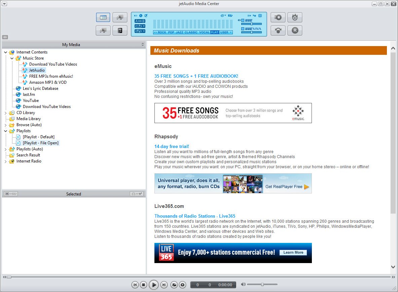Collapse the Internet Contents tree node
Screen dimensions: 398x292
(x=6, y=52)
